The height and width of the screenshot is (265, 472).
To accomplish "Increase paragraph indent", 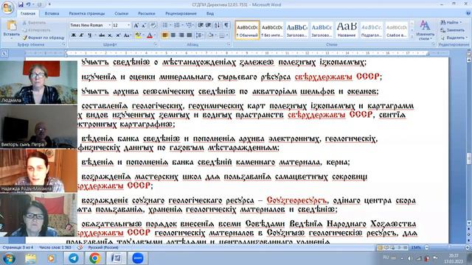I will tap(209, 25).
